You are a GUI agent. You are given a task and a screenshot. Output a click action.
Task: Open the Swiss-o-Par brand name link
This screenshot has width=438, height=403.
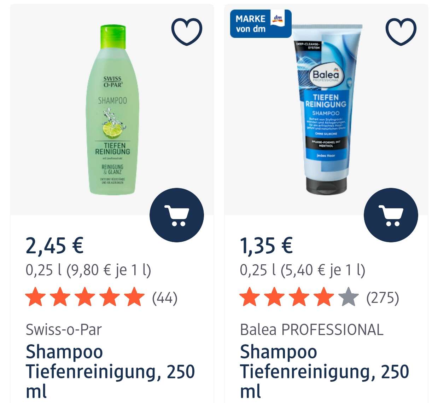tap(64, 330)
